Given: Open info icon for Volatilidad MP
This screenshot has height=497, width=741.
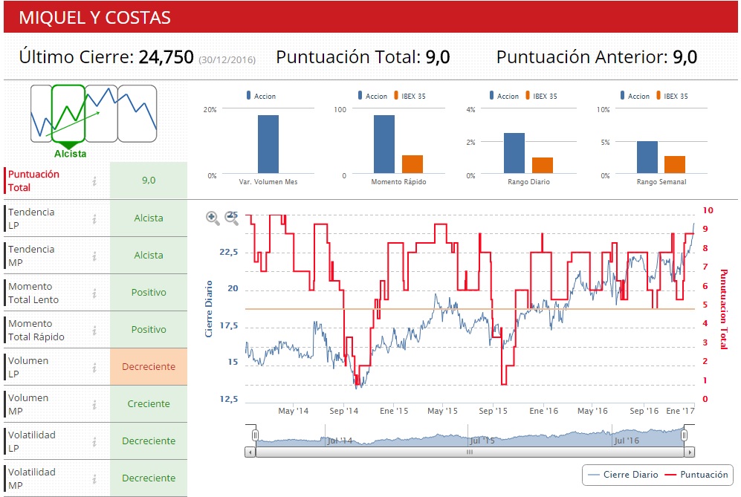Looking at the screenshot, I should click(94, 479).
